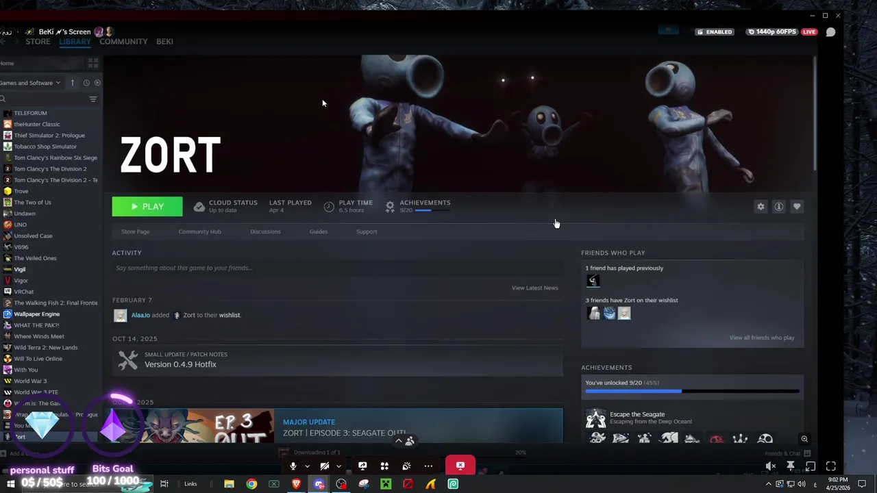Click the green PLAY button
The height and width of the screenshot is (493, 877).
147,207
